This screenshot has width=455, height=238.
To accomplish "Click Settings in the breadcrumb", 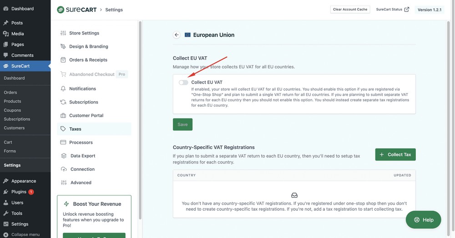I will click(114, 10).
